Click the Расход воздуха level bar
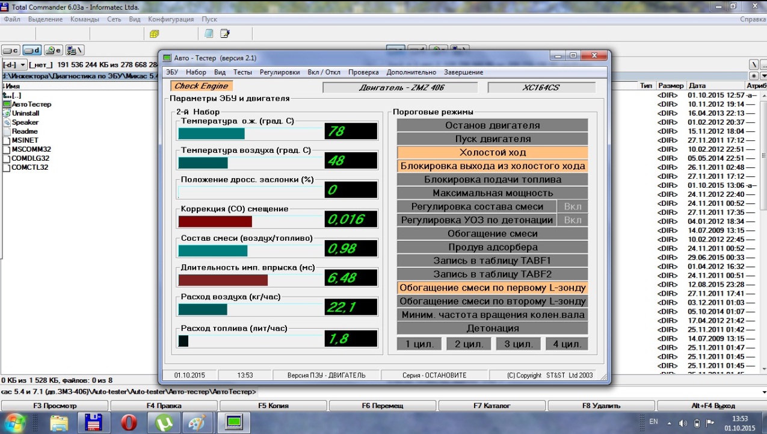This screenshot has height=434, width=767. point(249,309)
